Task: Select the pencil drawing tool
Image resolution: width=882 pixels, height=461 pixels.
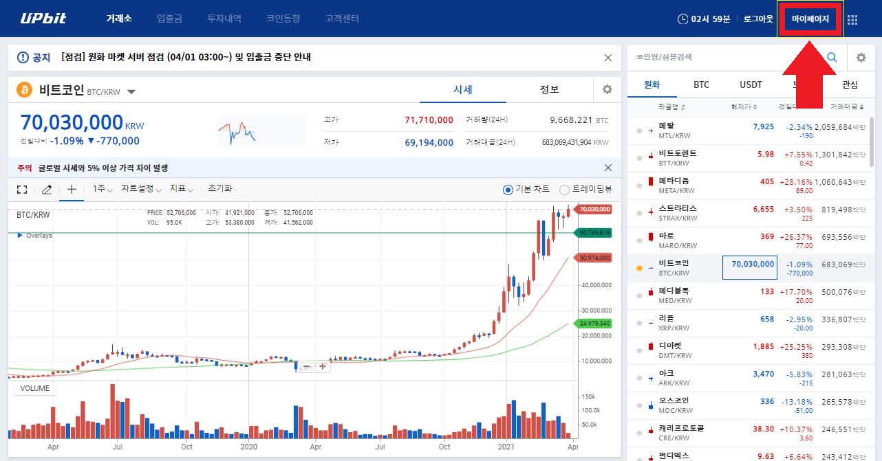Action: [47, 190]
